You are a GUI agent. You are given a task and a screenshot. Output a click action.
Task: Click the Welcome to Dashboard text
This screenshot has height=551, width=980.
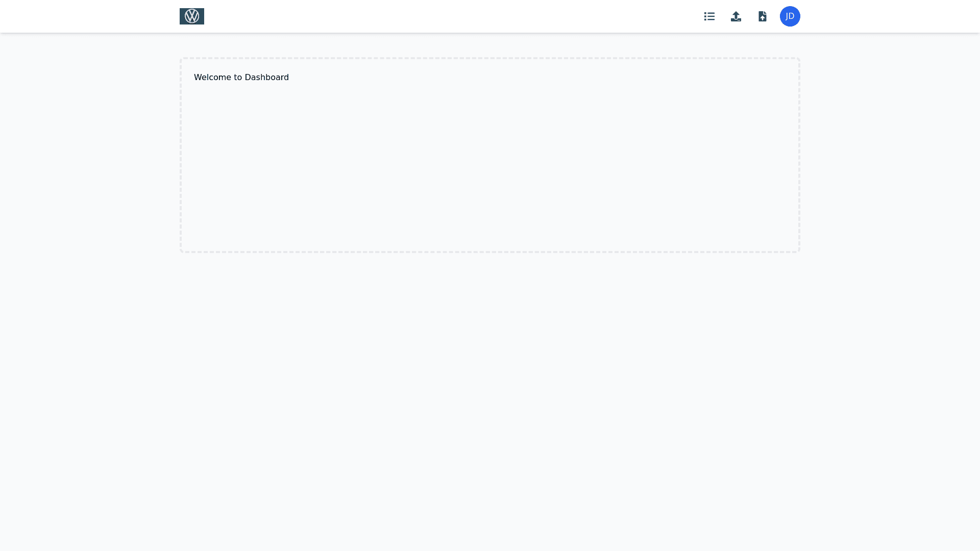click(241, 78)
